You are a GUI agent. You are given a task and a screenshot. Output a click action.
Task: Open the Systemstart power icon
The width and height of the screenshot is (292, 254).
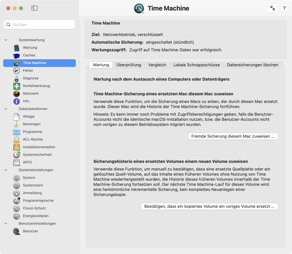point(17,185)
